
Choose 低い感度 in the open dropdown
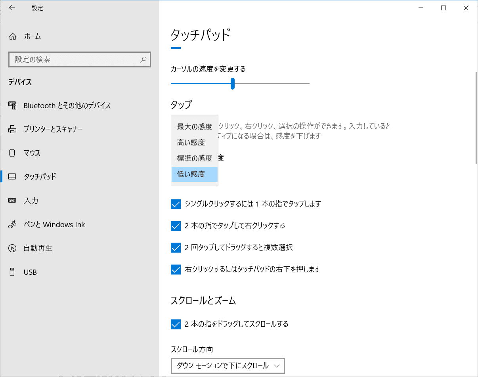coord(194,174)
